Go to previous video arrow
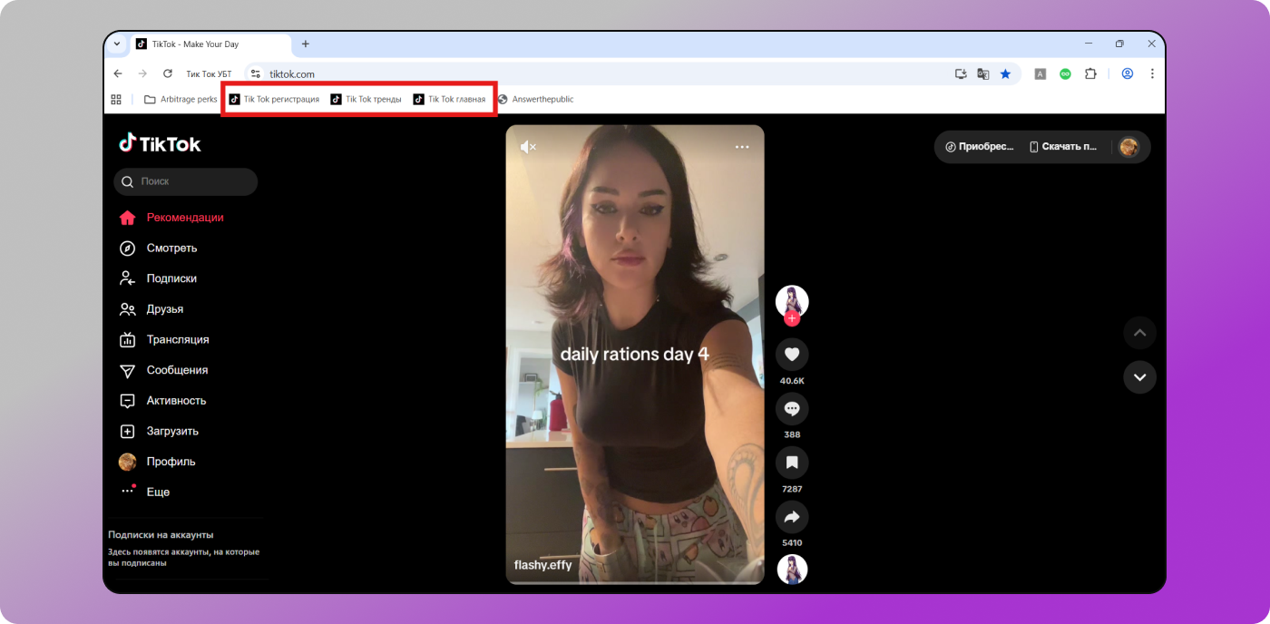Screen dimensions: 1270x624 click(x=1139, y=333)
